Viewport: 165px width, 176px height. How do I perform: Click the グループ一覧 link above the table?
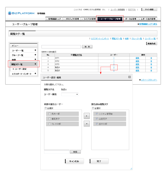[x=137, y=39]
